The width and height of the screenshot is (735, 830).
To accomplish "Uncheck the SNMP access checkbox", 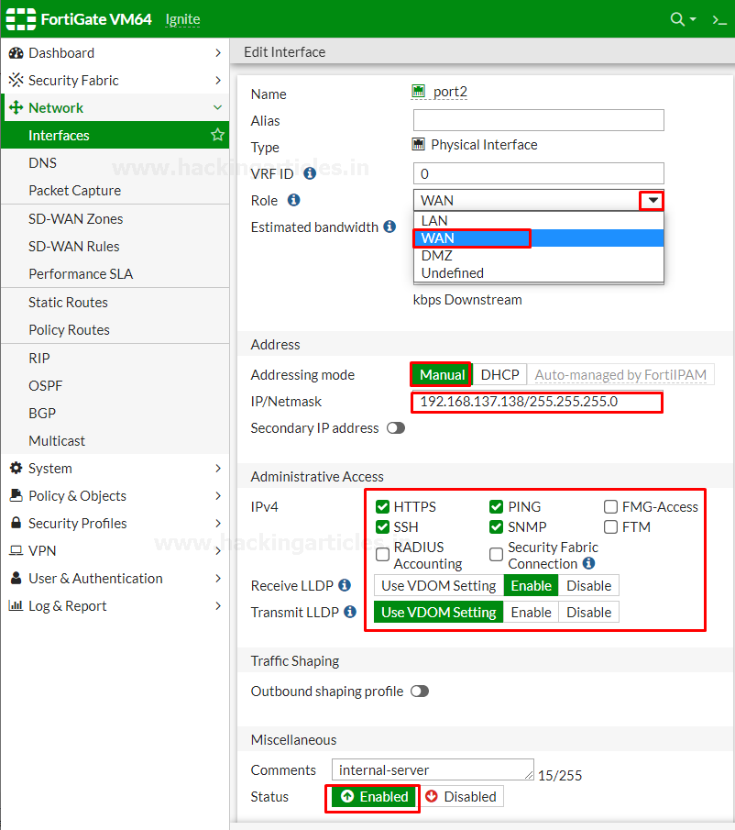I will point(496,526).
